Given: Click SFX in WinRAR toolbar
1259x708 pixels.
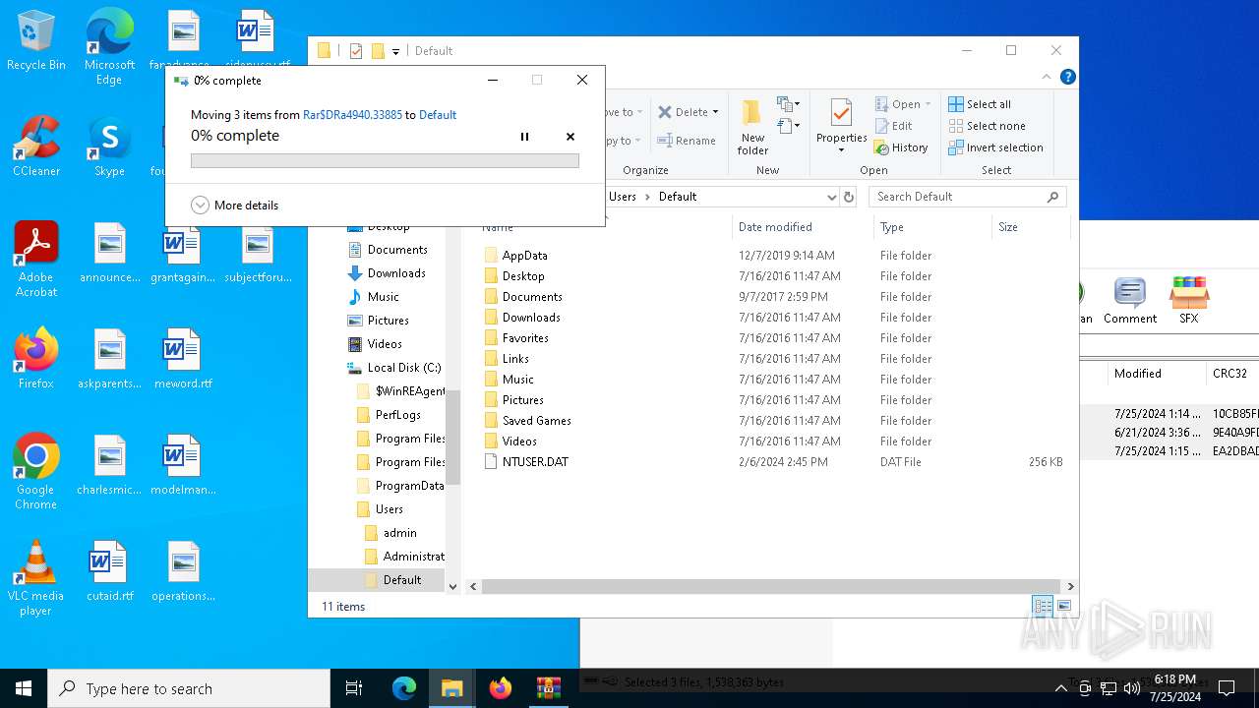Looking at the screenshot, I should click(1188, 301).
